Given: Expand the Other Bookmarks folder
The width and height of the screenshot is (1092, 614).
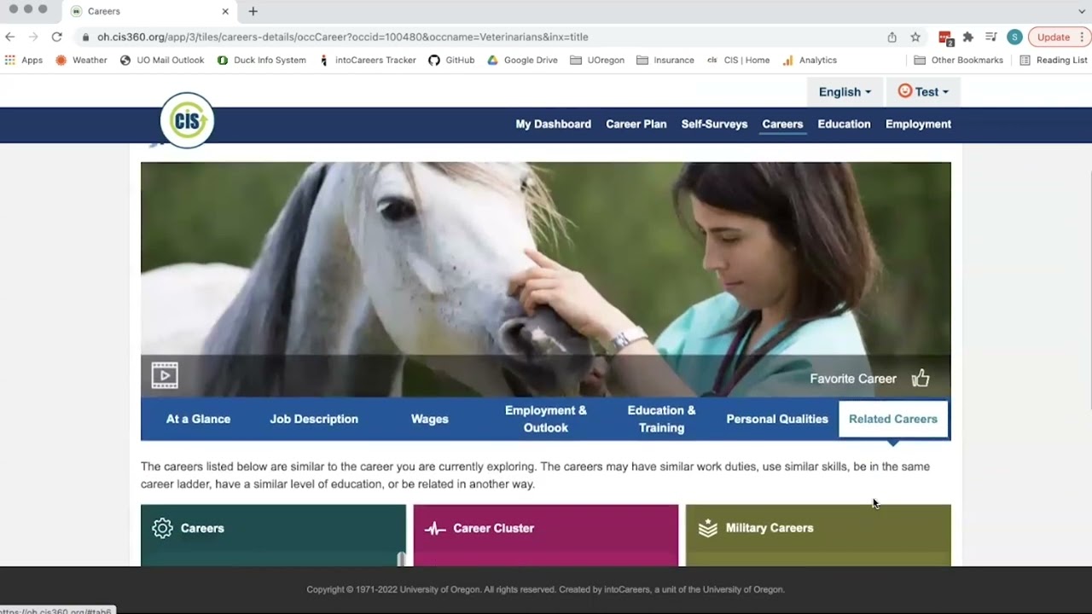Looking at the screenshot, I should point(958,60).
